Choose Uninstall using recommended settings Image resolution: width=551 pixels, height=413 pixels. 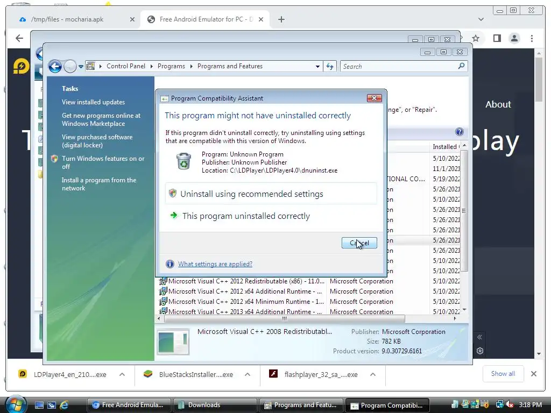click(x=271, y=194)
